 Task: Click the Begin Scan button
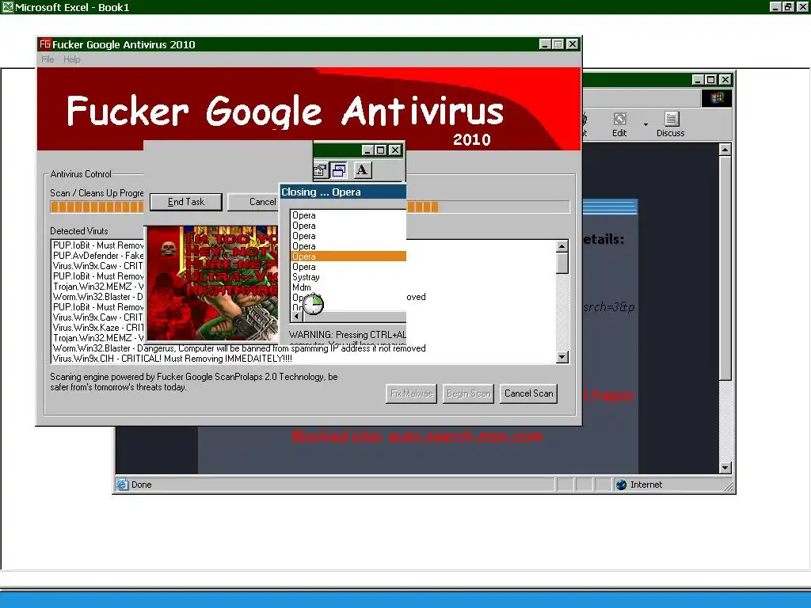468,393
